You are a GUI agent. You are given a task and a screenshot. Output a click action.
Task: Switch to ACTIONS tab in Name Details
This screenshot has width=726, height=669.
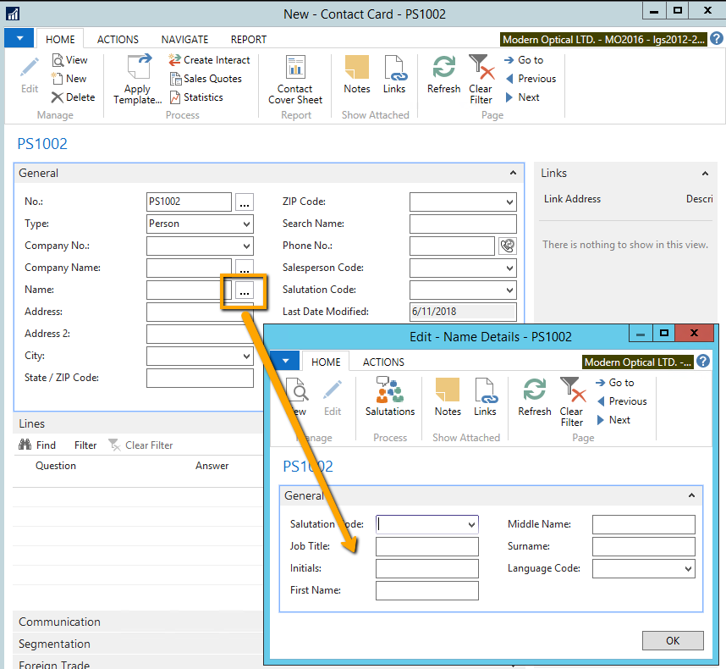pyautogui.click(x=383, y=362)
